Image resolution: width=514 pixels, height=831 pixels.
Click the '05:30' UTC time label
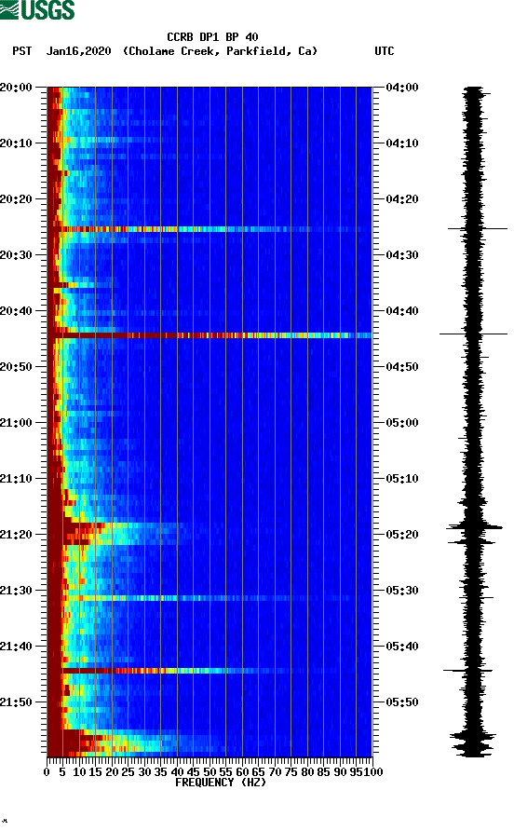402,591
